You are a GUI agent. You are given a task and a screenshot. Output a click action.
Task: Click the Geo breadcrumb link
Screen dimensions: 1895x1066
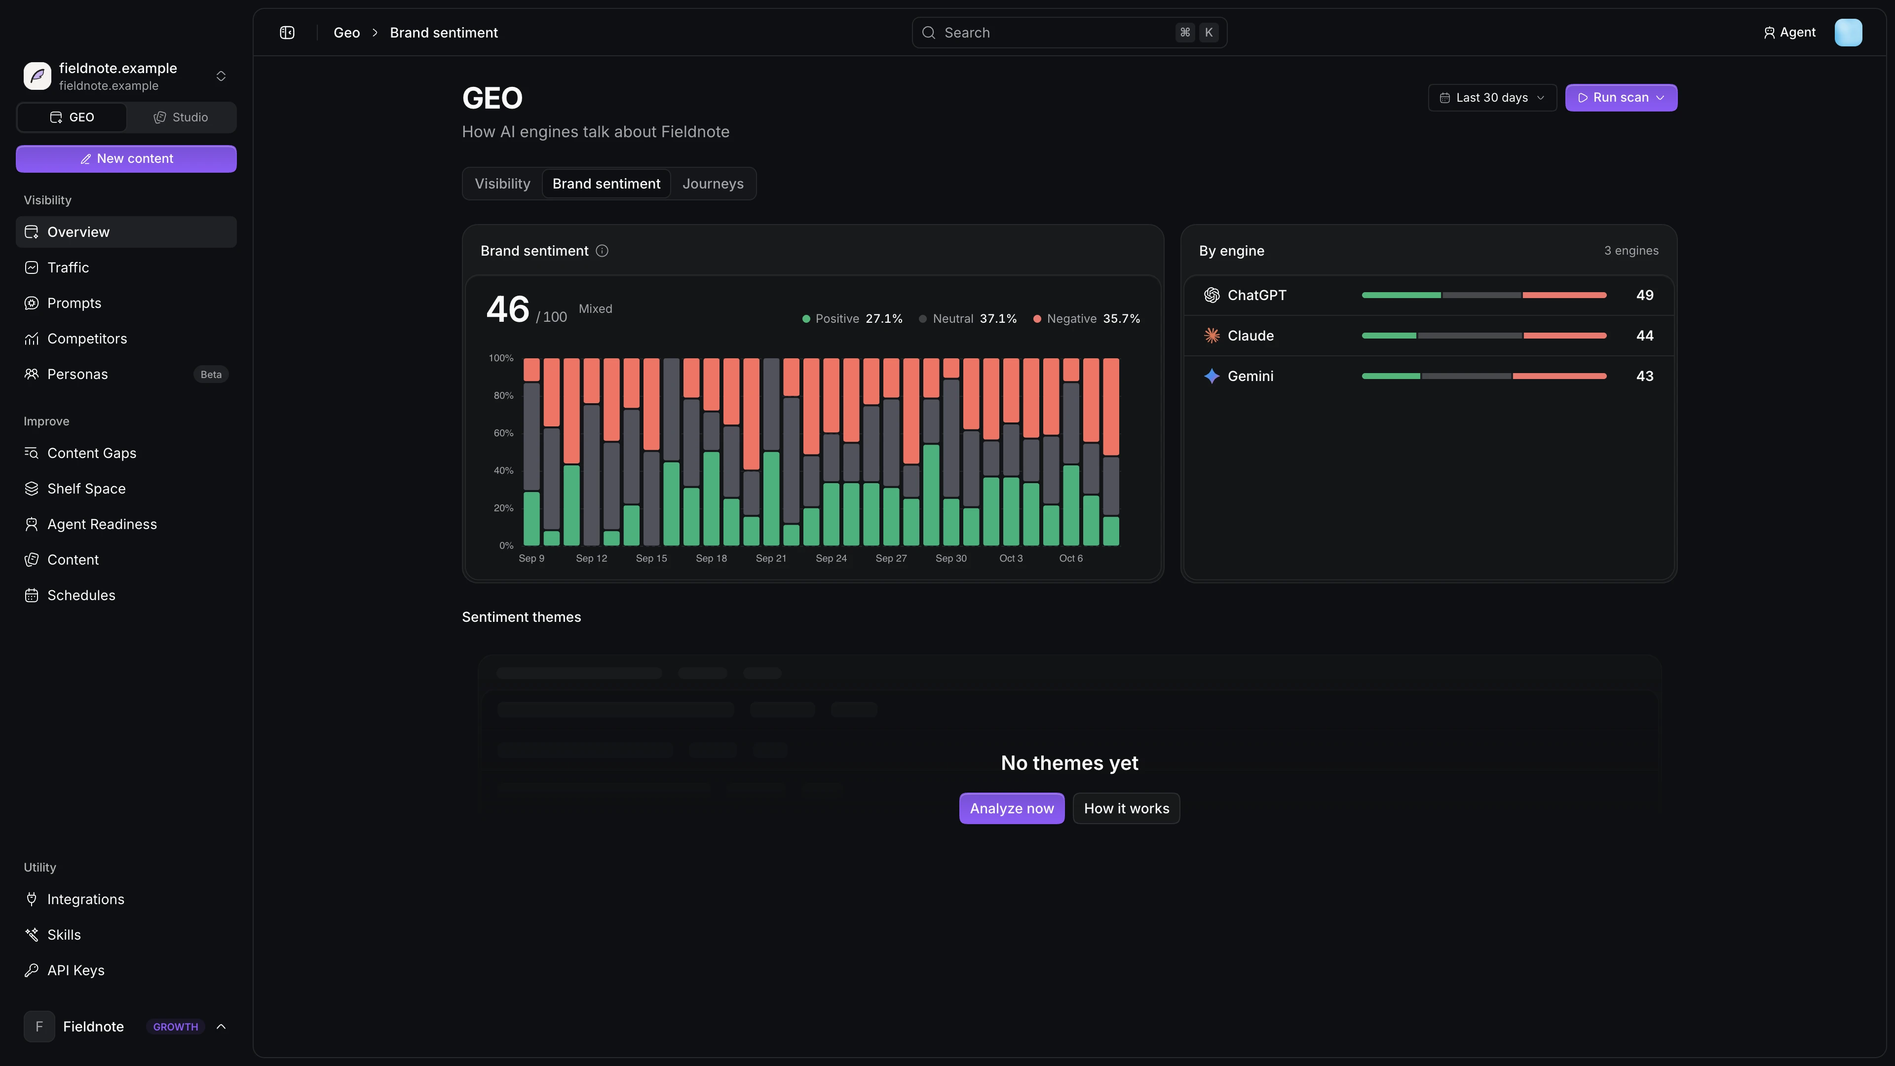tap(346, 33)
